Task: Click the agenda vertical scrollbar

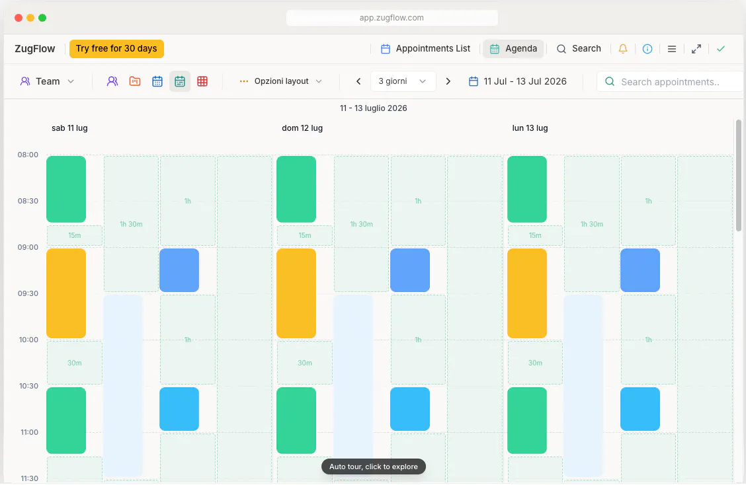Action: 738,176
